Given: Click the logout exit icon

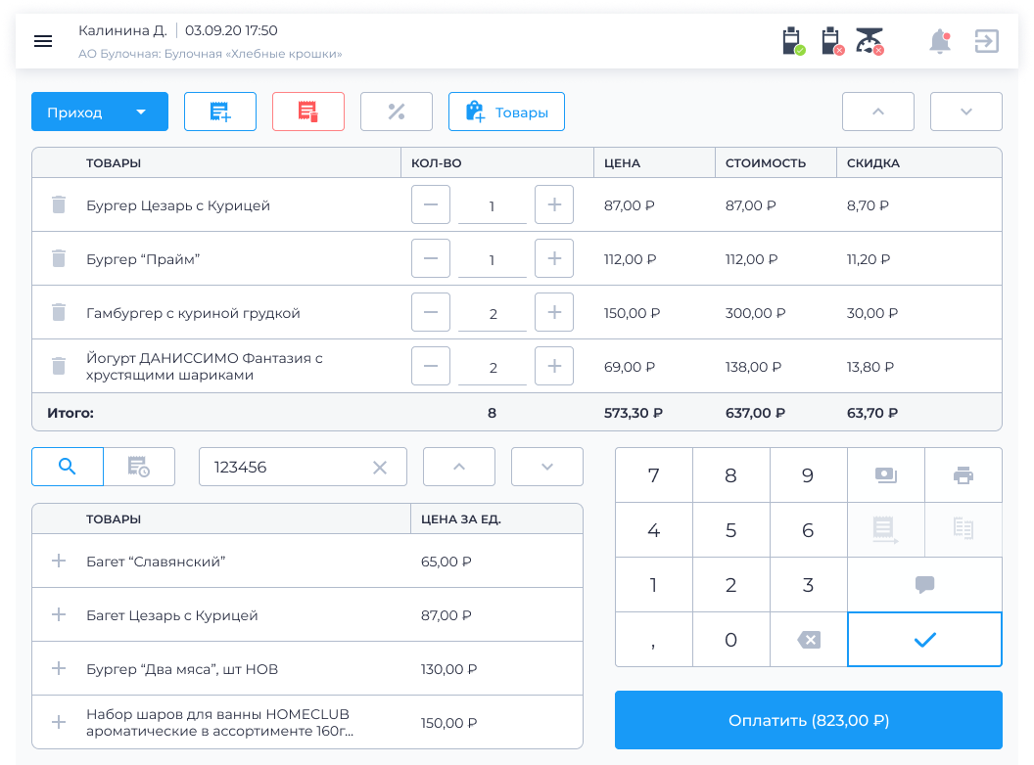Looking at the screenshot, I should click(x=987, y=41).
